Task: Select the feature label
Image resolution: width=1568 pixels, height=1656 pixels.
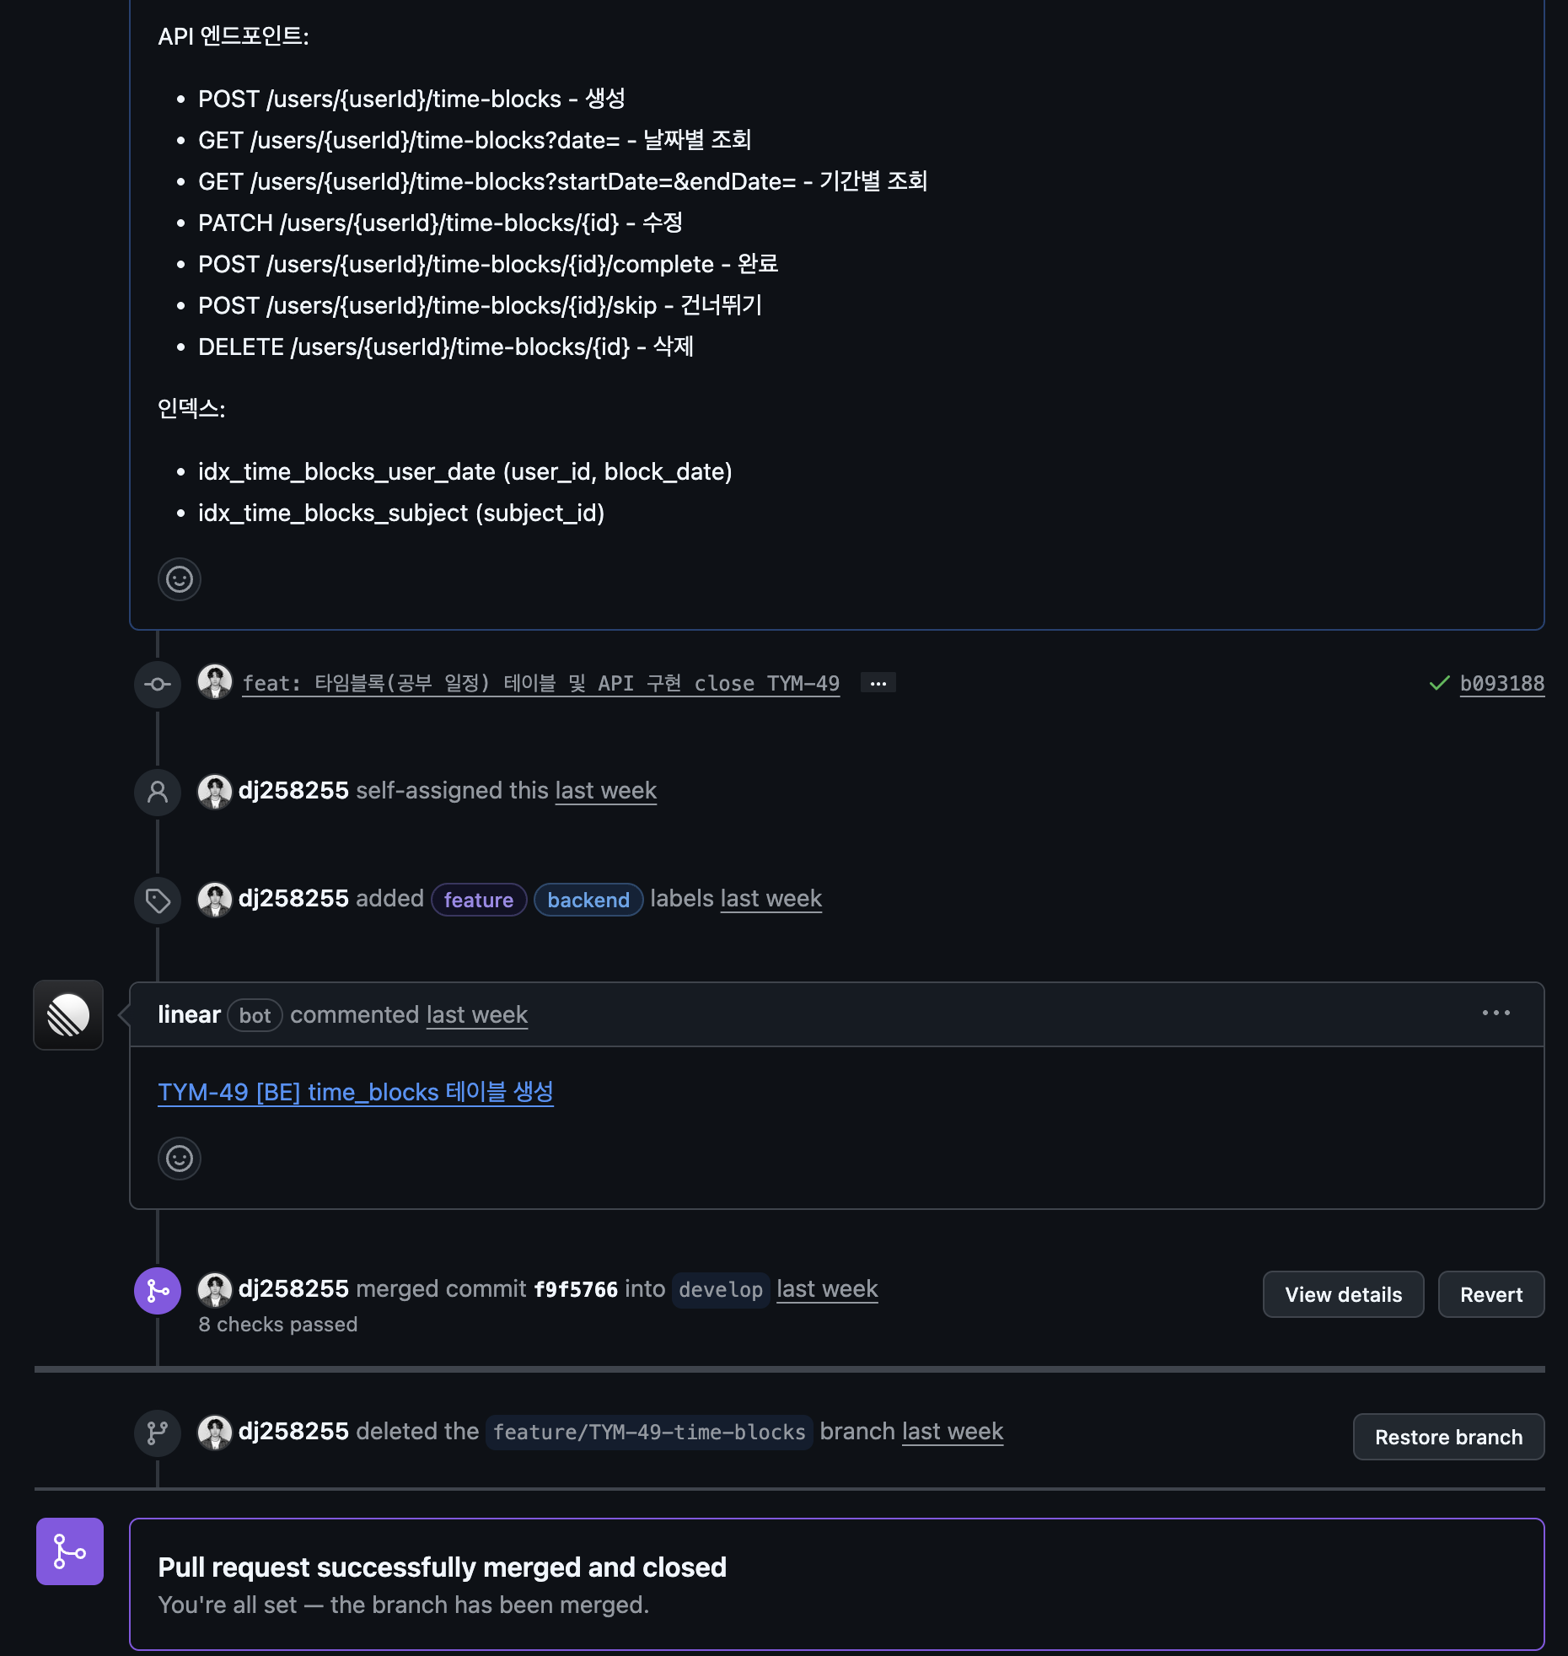Action: (x=479, y=900)
